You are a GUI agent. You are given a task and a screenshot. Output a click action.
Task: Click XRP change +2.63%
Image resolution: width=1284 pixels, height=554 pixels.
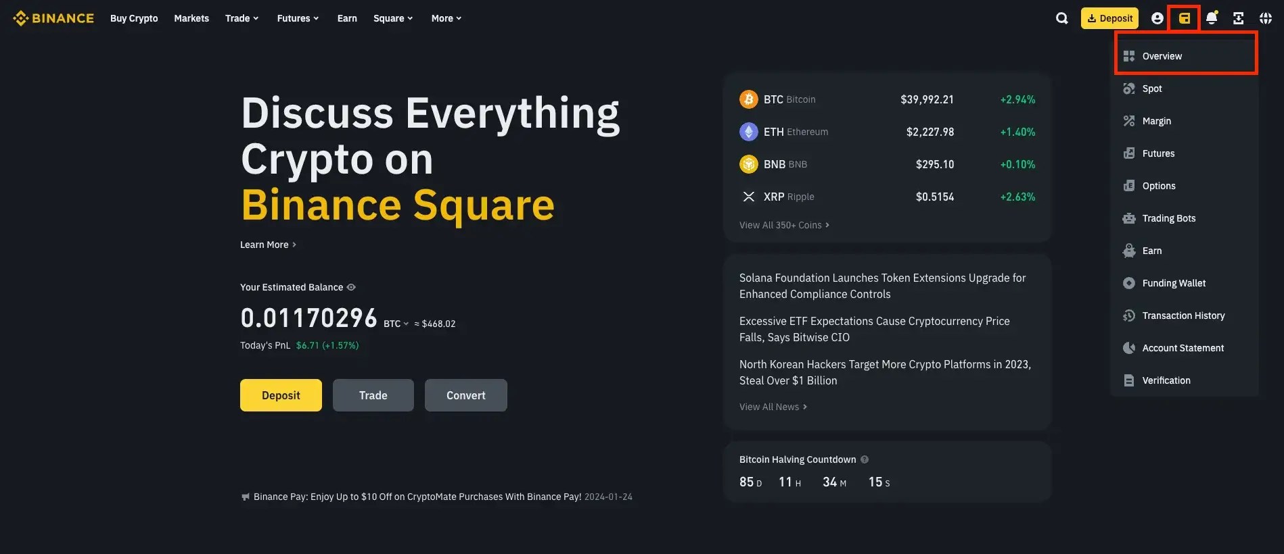point(1017,197)
